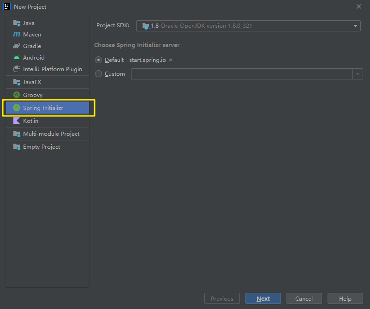The image size is (370, 309).
Task: Pick Groovy in the project list
Action: [x=48, y=95]
